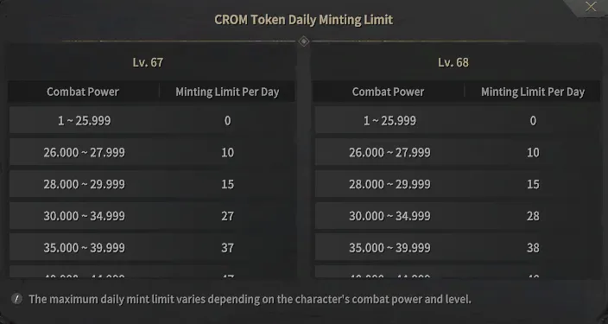This screenshot has width=608, height=324.
Task: Select the Lv. 68 table heading
Action: pyautogui.click(x=453, y=62)
